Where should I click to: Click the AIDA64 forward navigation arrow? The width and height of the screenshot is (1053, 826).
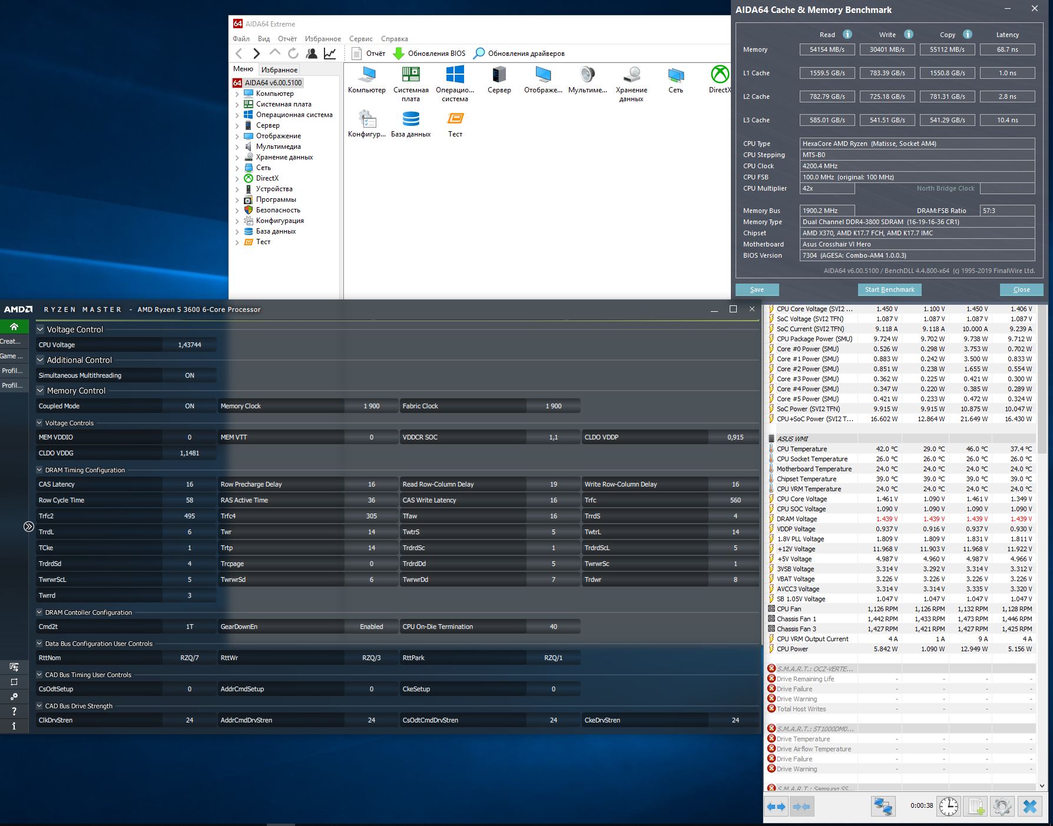(x=256, y=54)
